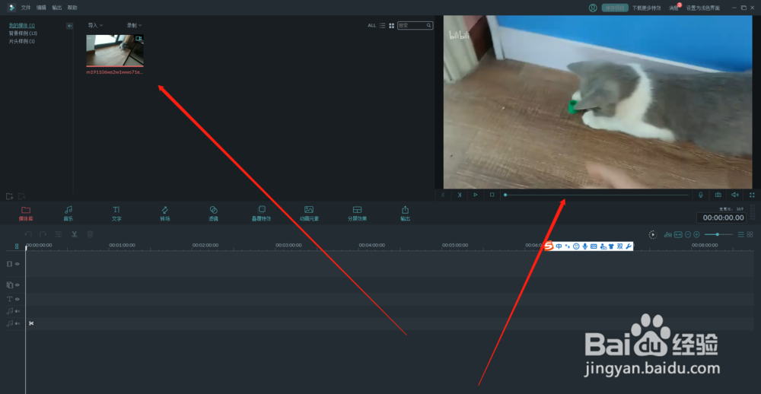Open the 媒体库 media library tab
The width and height of the screenshot is (761, 394).
26,214
